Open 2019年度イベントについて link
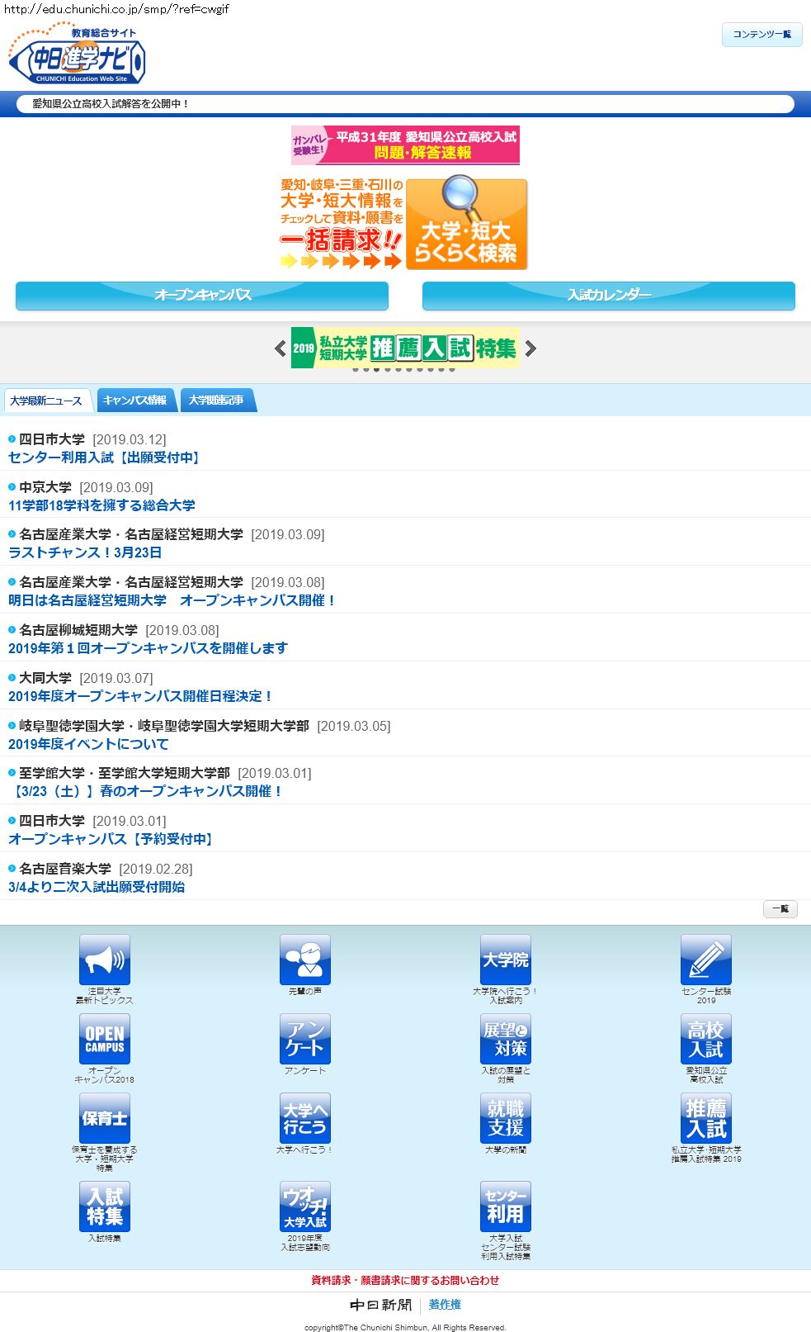The width and height of the screenshot is (811, 1332). point(88,744)
